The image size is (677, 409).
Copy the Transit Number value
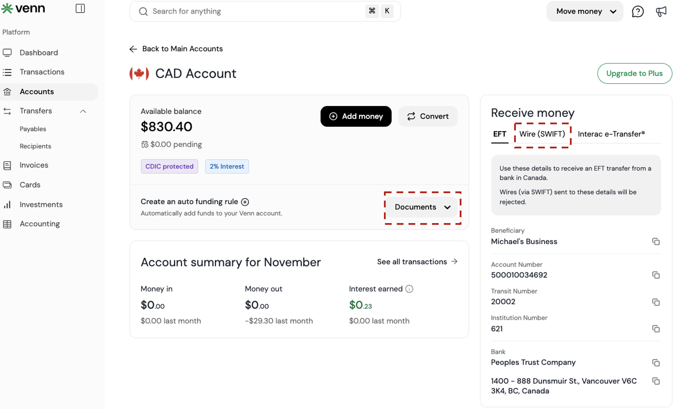656,302
